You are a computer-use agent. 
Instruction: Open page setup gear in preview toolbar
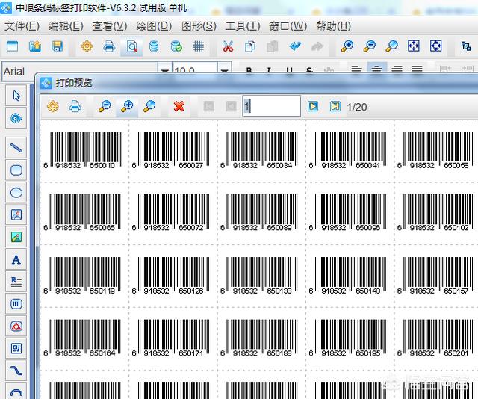(x=52, y=106)
